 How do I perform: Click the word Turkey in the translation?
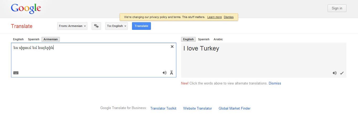[209, 48]
